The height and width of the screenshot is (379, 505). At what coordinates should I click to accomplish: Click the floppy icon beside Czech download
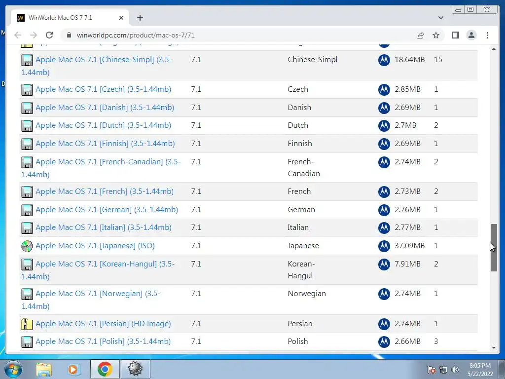point(27,90)
